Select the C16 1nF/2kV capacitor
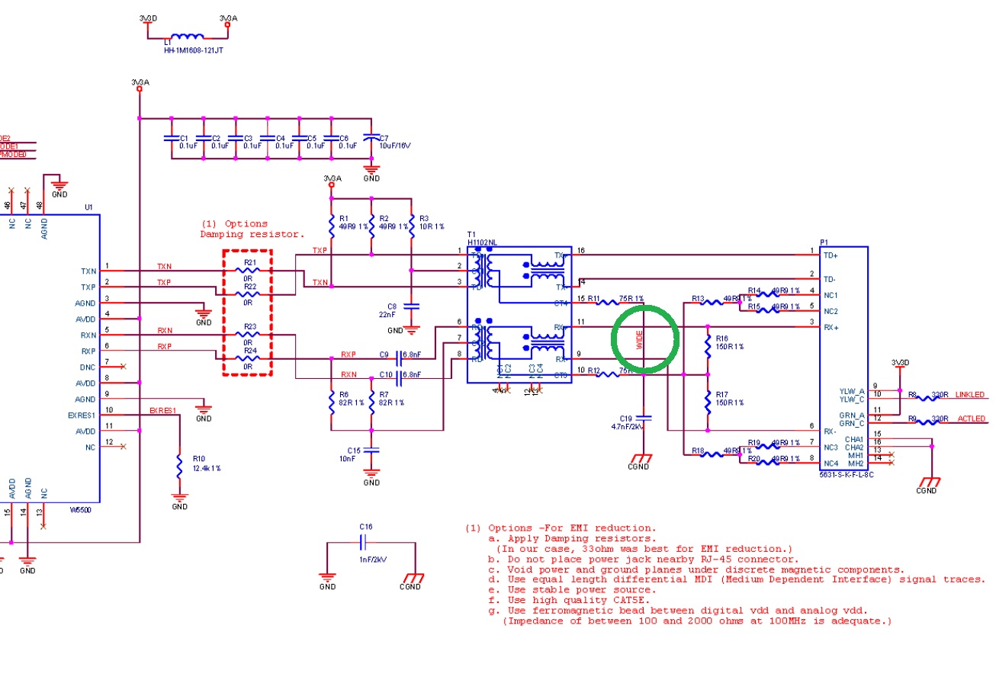Screen dimensions: 996x680 [x=364, y=542]
